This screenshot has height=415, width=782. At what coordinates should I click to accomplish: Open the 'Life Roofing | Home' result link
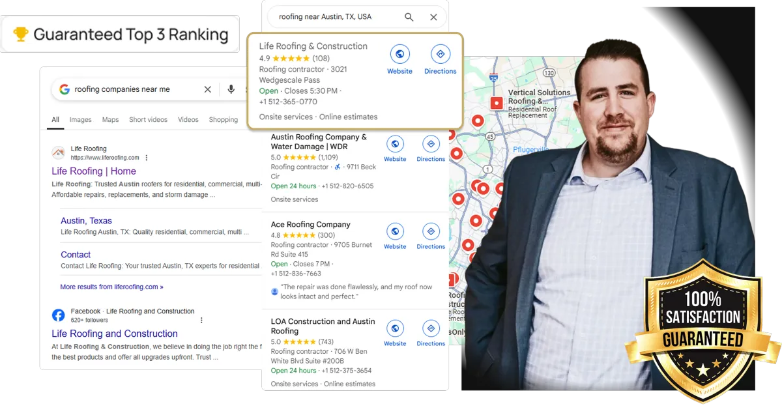click(x=94, y=171)
